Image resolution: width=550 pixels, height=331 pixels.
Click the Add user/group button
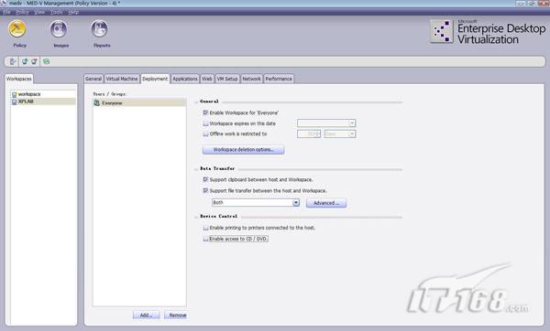[x=147, y=315]
